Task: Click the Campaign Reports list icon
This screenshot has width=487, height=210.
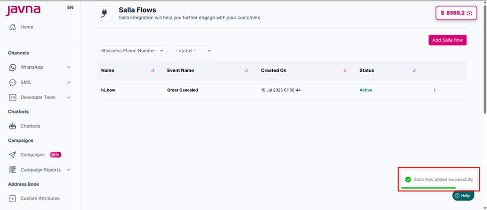Action: click(x=12, y=170)
